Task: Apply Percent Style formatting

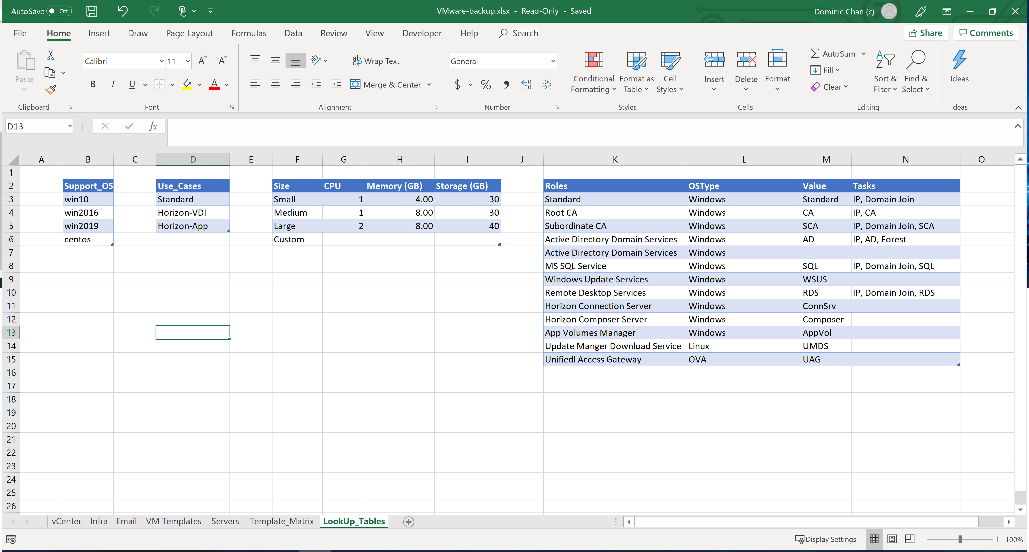Action: point(486,84)
